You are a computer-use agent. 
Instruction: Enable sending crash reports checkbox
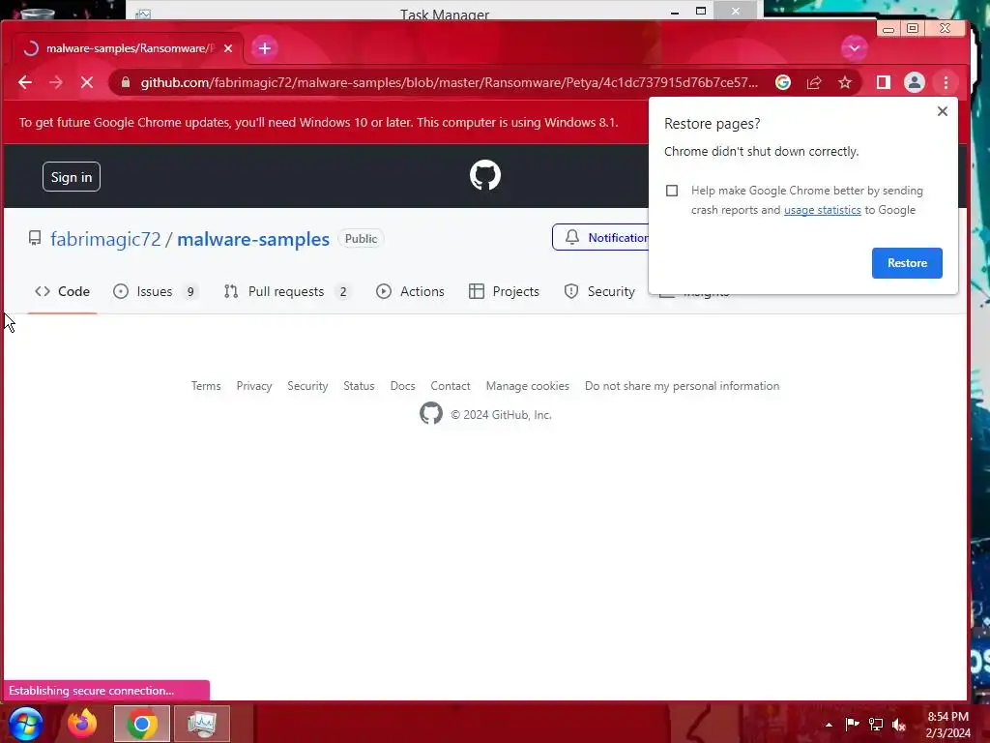tap(672, 191)
